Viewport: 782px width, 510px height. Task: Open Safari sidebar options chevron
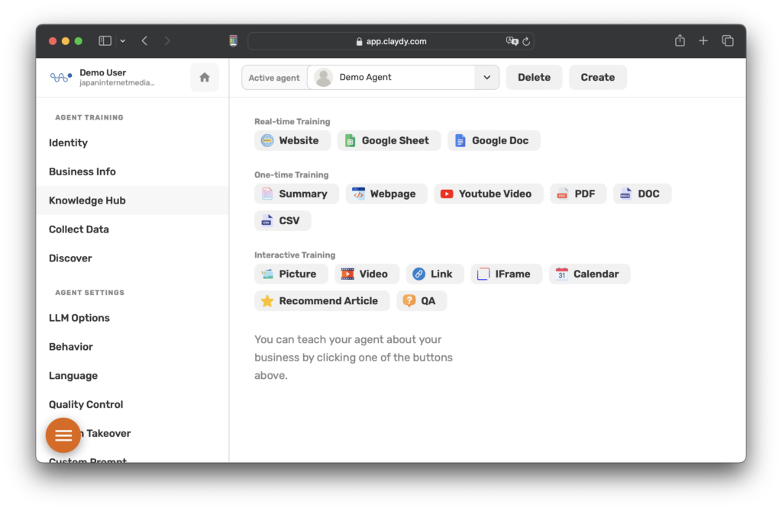coord(123,41)
